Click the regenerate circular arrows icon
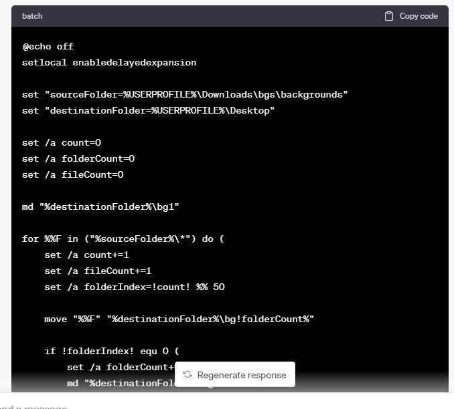This screenshot has height=409, width=454. (x=187, y=375)
